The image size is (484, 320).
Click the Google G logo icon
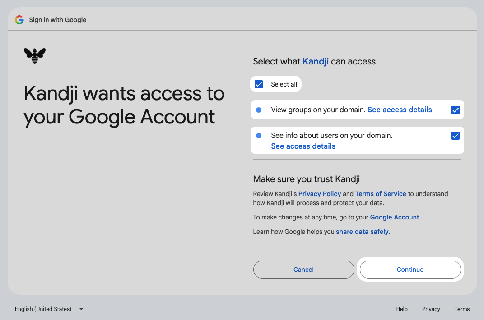19,20
